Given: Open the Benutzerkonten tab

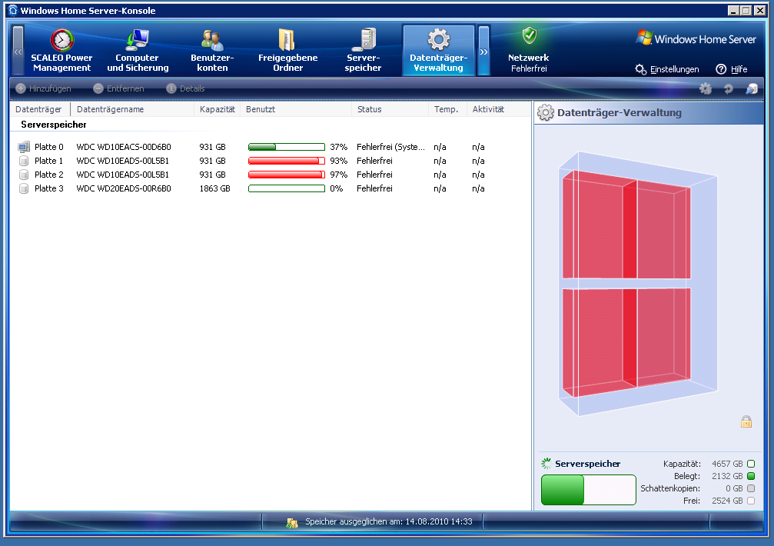Looking at the screenshot, I should coord(212,51).
